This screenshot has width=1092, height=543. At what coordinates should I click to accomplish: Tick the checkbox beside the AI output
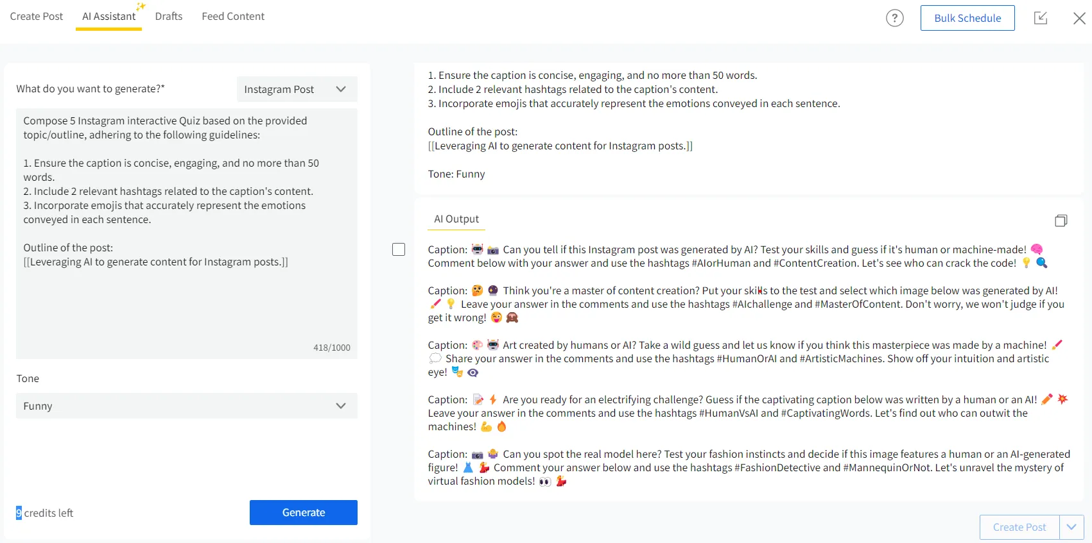point(399,249)
